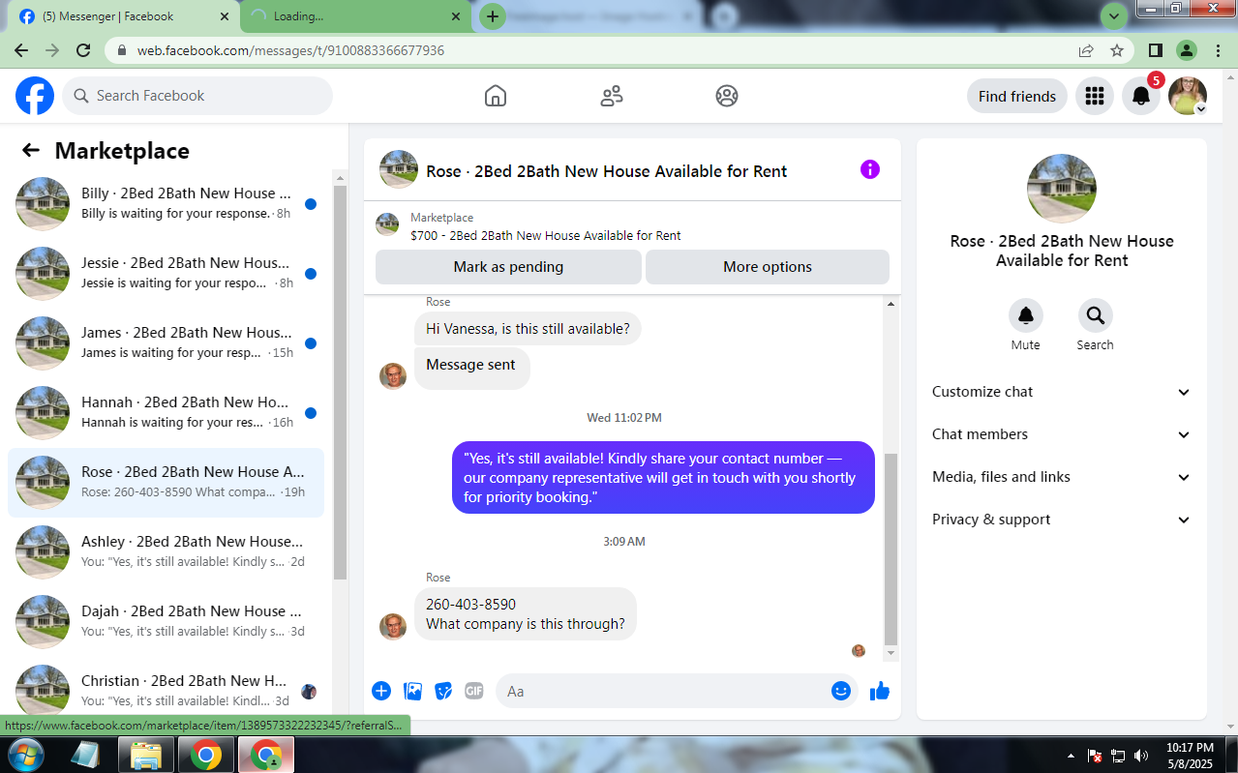Click the Aa message input field
The height and width of the screenshot is (773, 1238).
click(x=662, y=691)
